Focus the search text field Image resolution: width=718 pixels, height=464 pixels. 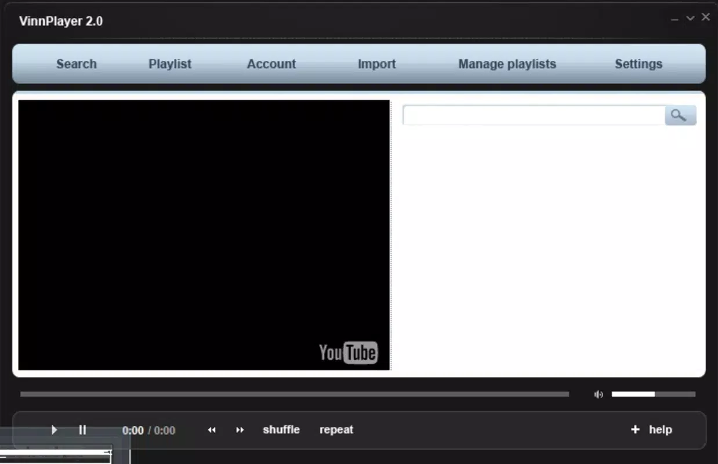coord(534,115)
